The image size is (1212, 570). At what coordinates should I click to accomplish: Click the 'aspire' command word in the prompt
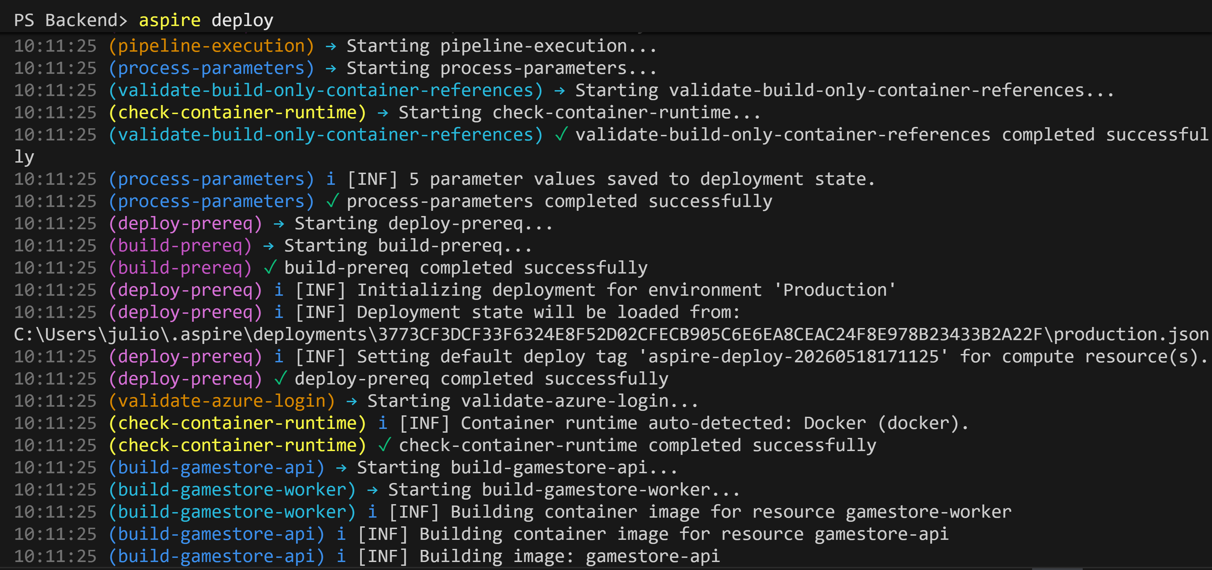[169, 21]
